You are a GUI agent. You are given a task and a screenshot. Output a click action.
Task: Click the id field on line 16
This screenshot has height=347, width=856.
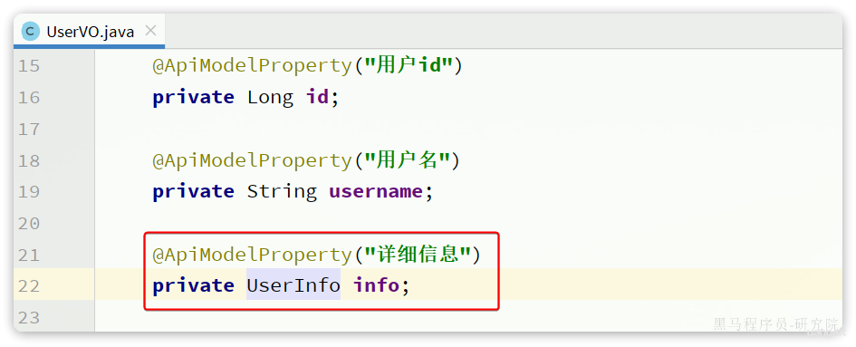[x=317, y=97]
